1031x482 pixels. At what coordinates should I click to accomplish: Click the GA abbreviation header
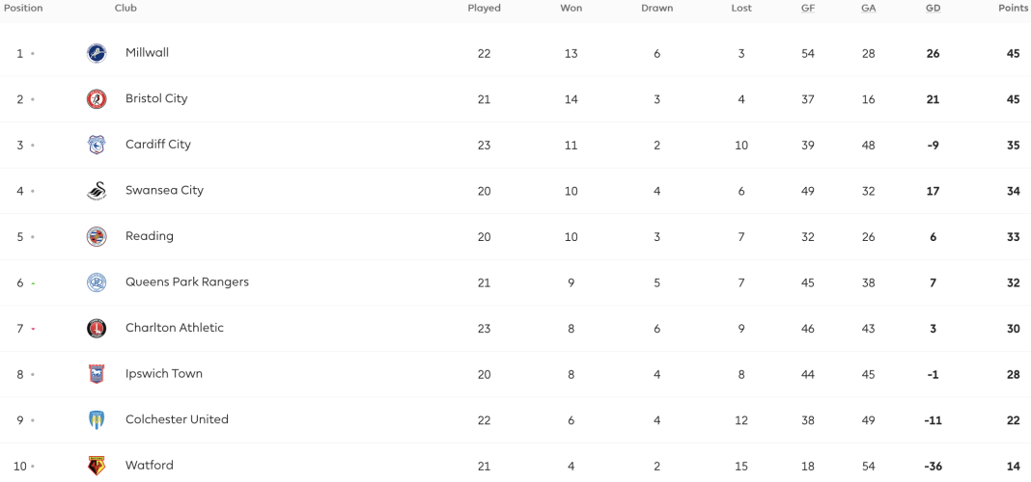[869, 9]
